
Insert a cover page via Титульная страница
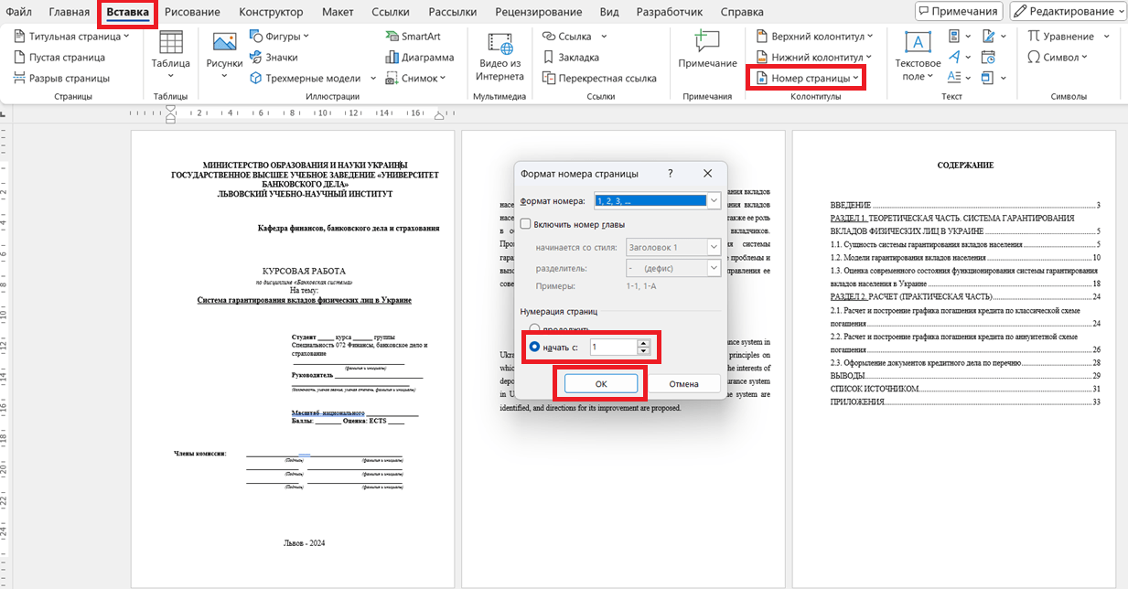tap(72, 37)
